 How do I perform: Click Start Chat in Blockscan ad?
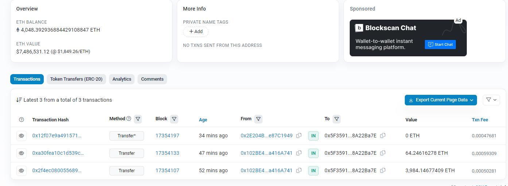point(440,44)
